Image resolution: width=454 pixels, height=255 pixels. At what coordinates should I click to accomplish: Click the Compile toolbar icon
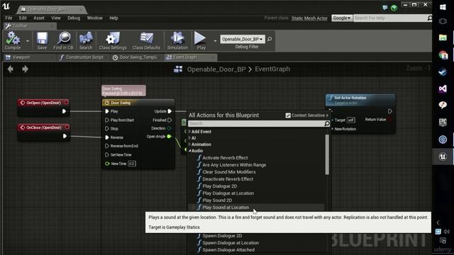point(13,40)
